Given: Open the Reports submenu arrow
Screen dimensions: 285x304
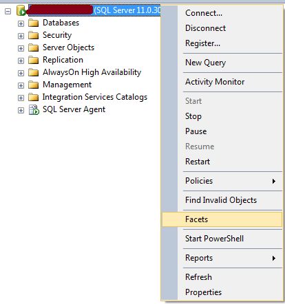Looking at the screenshot, I should pyautogui.click(x=273, y=258).
